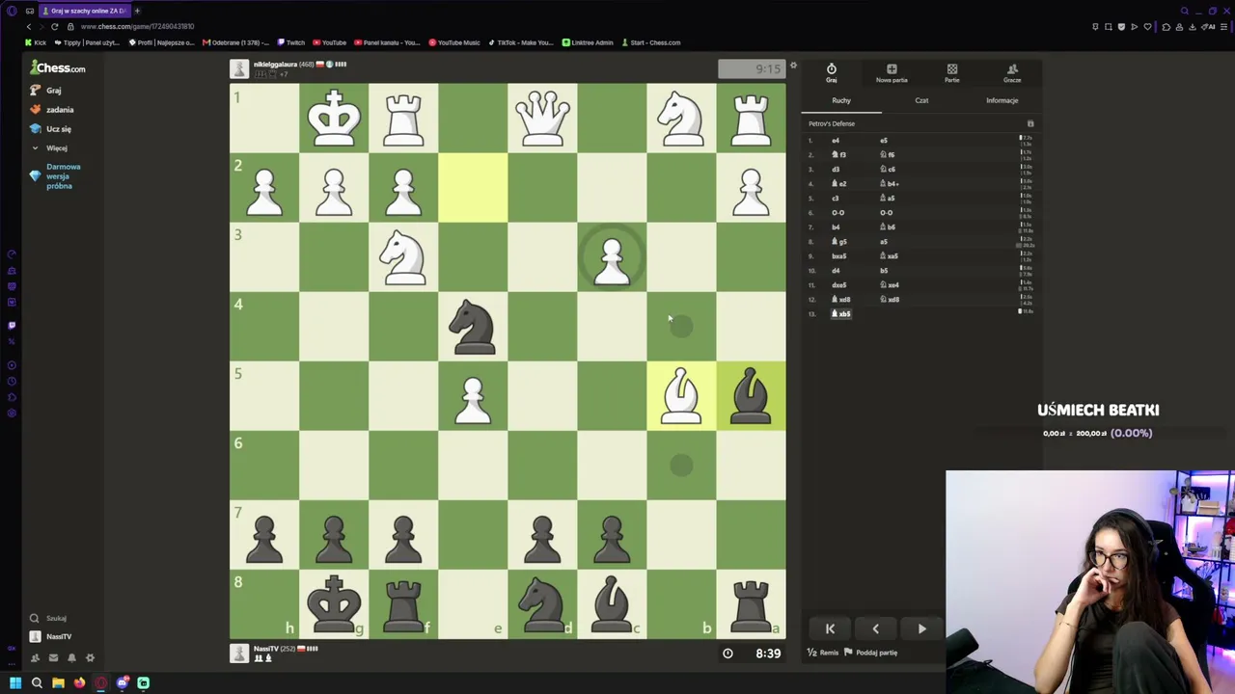Click the Chess.com logo
This screenshot has height=694, width=1235.
point(58,67)
